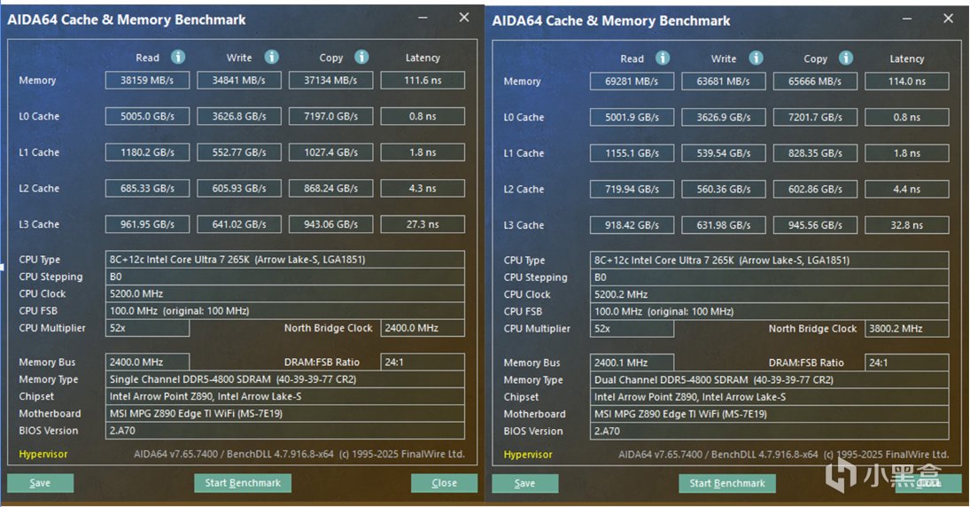
Task: Close left window via title bar X
Action: point(464,18)
